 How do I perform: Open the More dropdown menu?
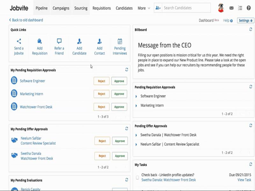tap(144, 8)
